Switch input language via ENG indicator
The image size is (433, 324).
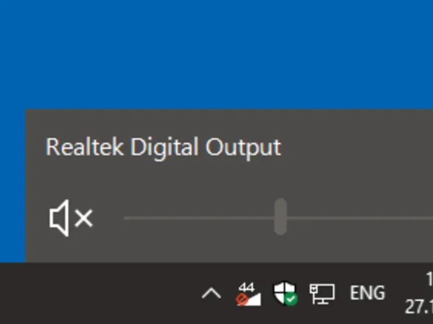pos(368,294)
